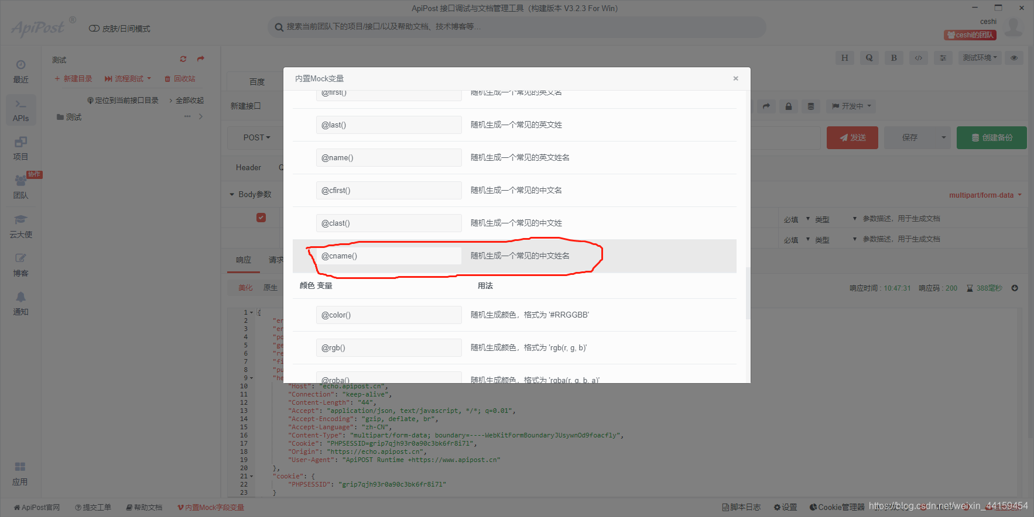Toggle the eye view environment icon
This screenshot has height=517, width=1034.
point(1014,58)
